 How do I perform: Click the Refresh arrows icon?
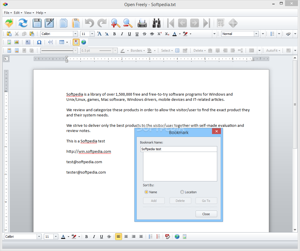[23, 23]
